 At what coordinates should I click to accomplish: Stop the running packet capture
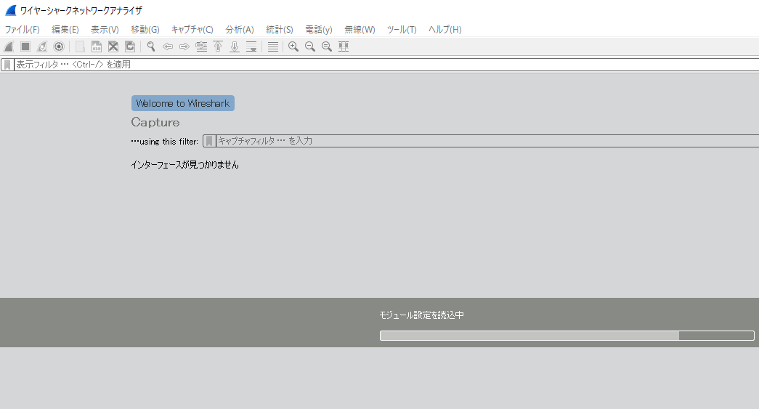coord(25,46)
